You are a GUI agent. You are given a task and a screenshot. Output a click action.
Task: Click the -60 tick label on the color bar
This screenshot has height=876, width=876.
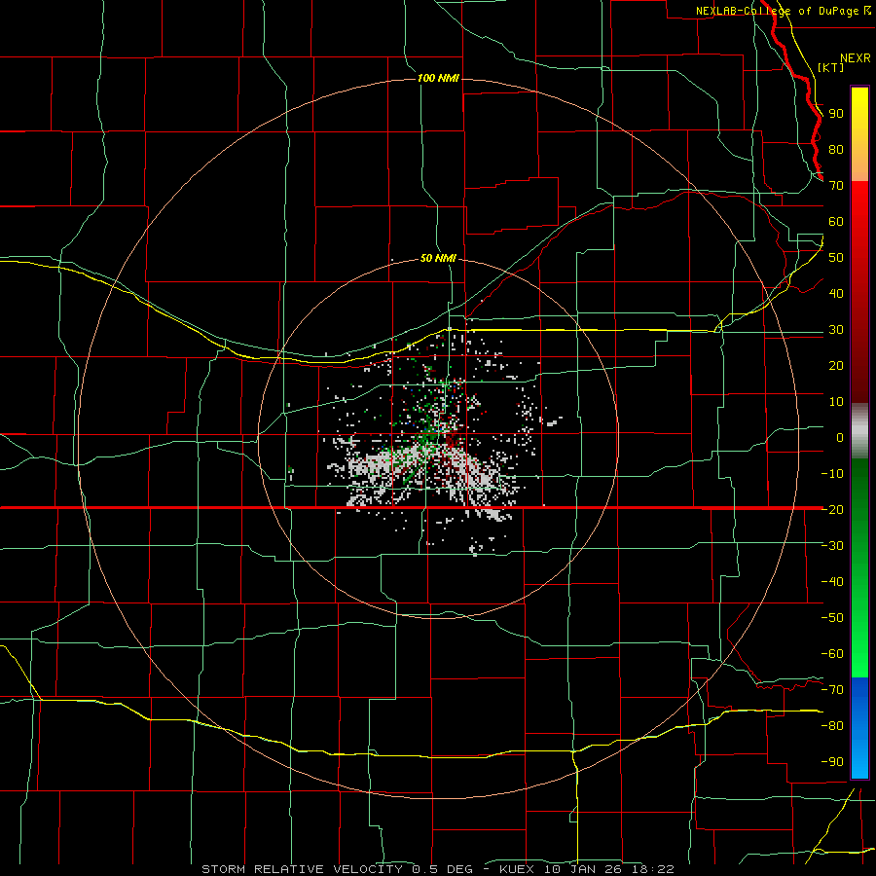pos(832,654)
